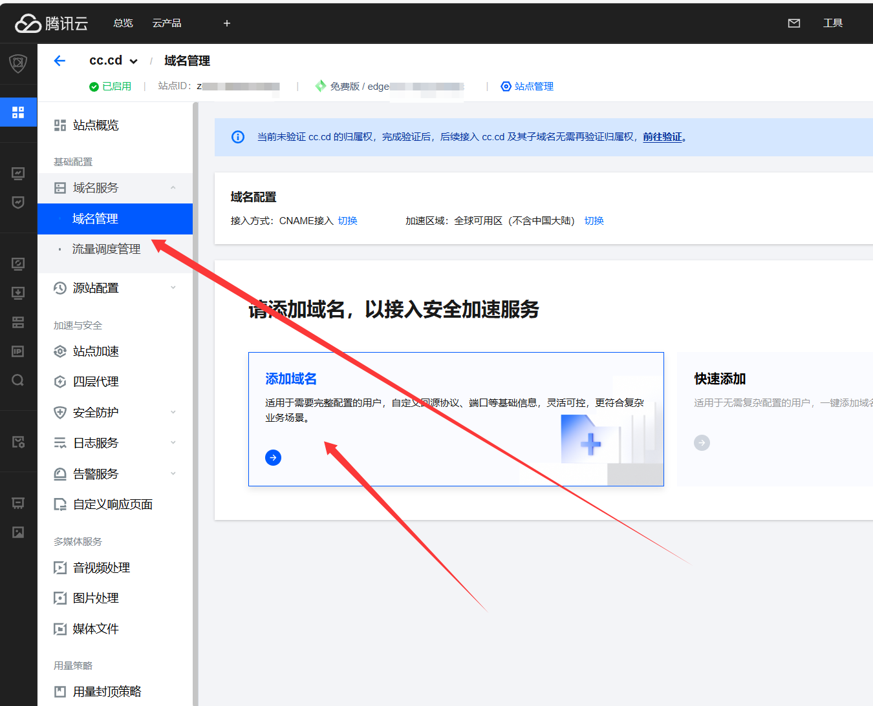Click the plus icon in top bar
873x706 pixels.
pos(227,23)
